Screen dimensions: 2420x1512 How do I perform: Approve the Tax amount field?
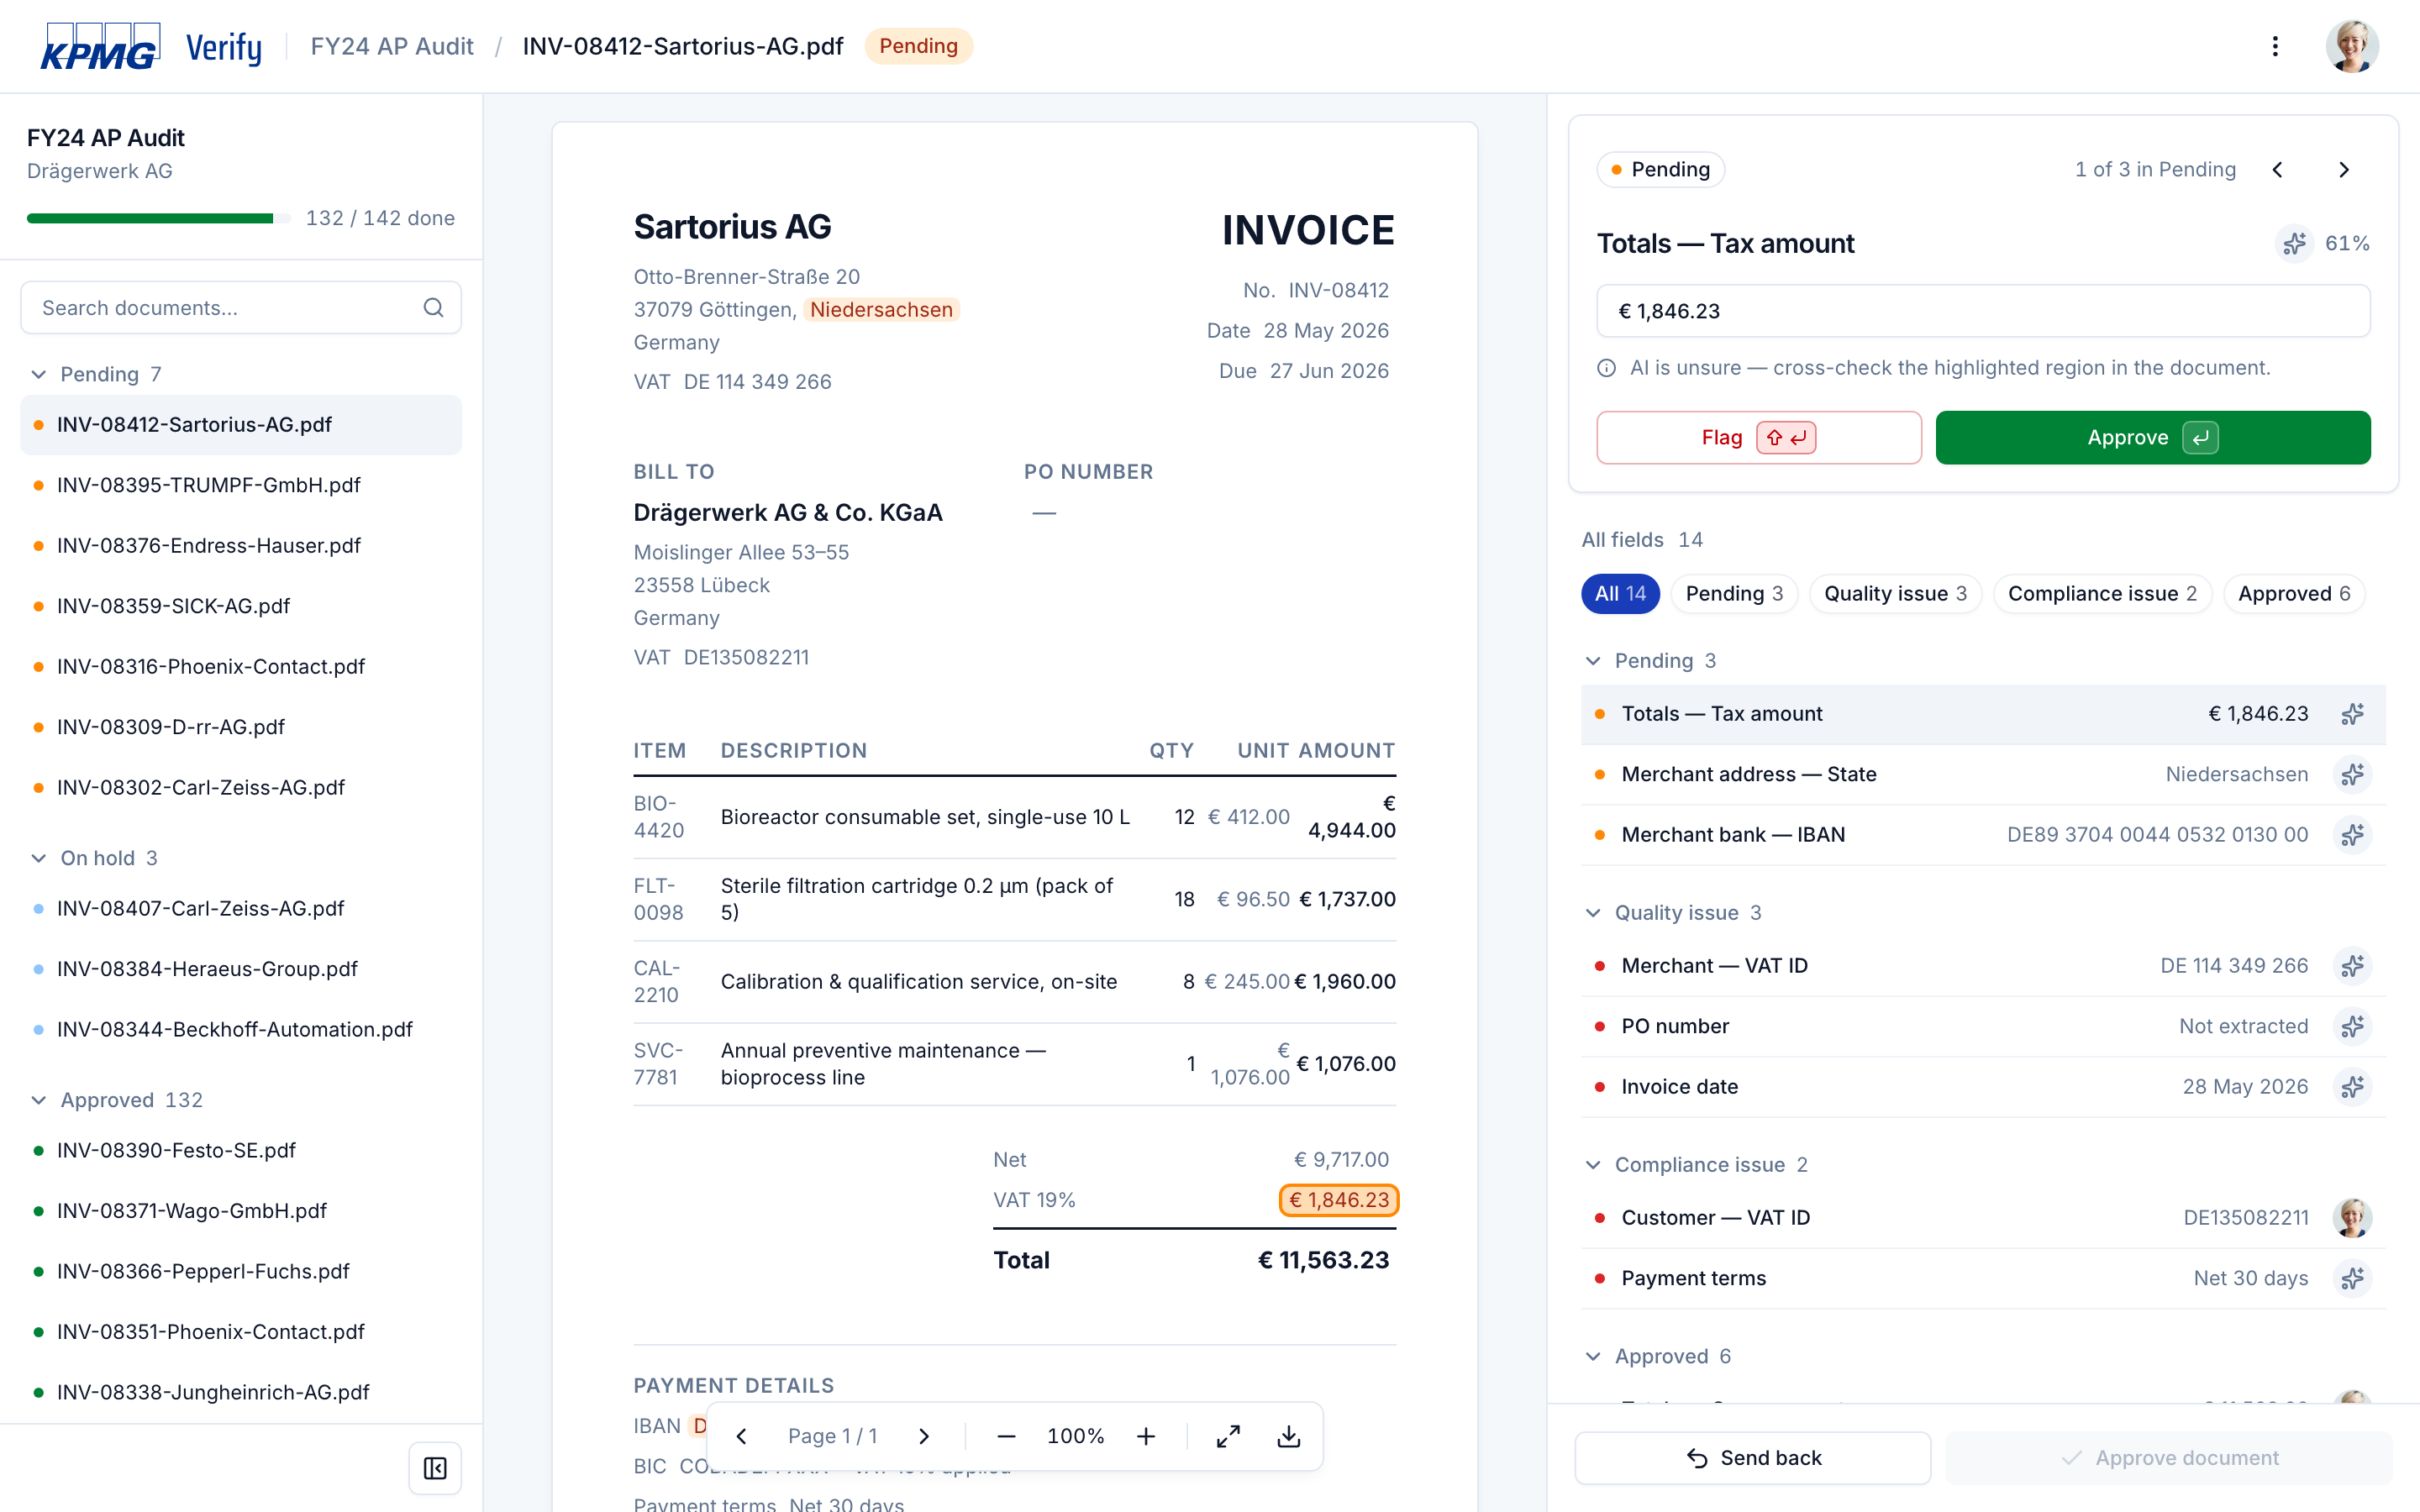coord(2152,438)
